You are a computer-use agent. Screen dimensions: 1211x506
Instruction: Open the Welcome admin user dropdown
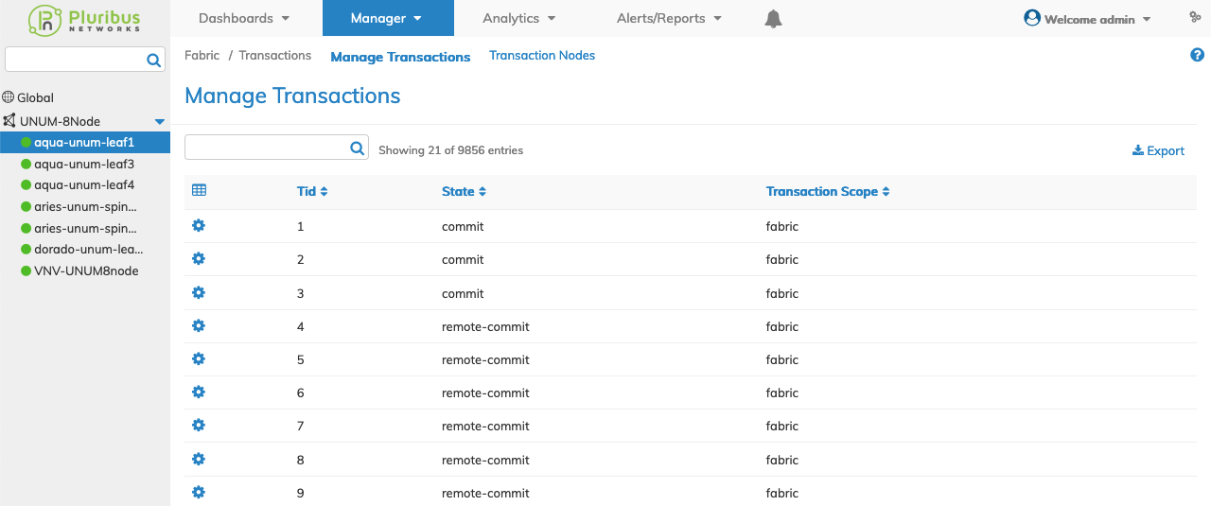click(1087, 18)
